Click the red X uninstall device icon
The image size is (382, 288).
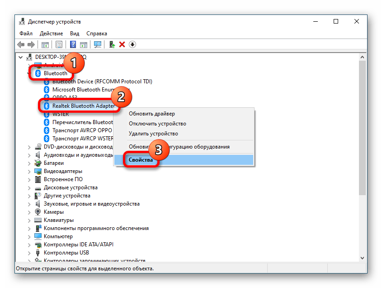122,44
